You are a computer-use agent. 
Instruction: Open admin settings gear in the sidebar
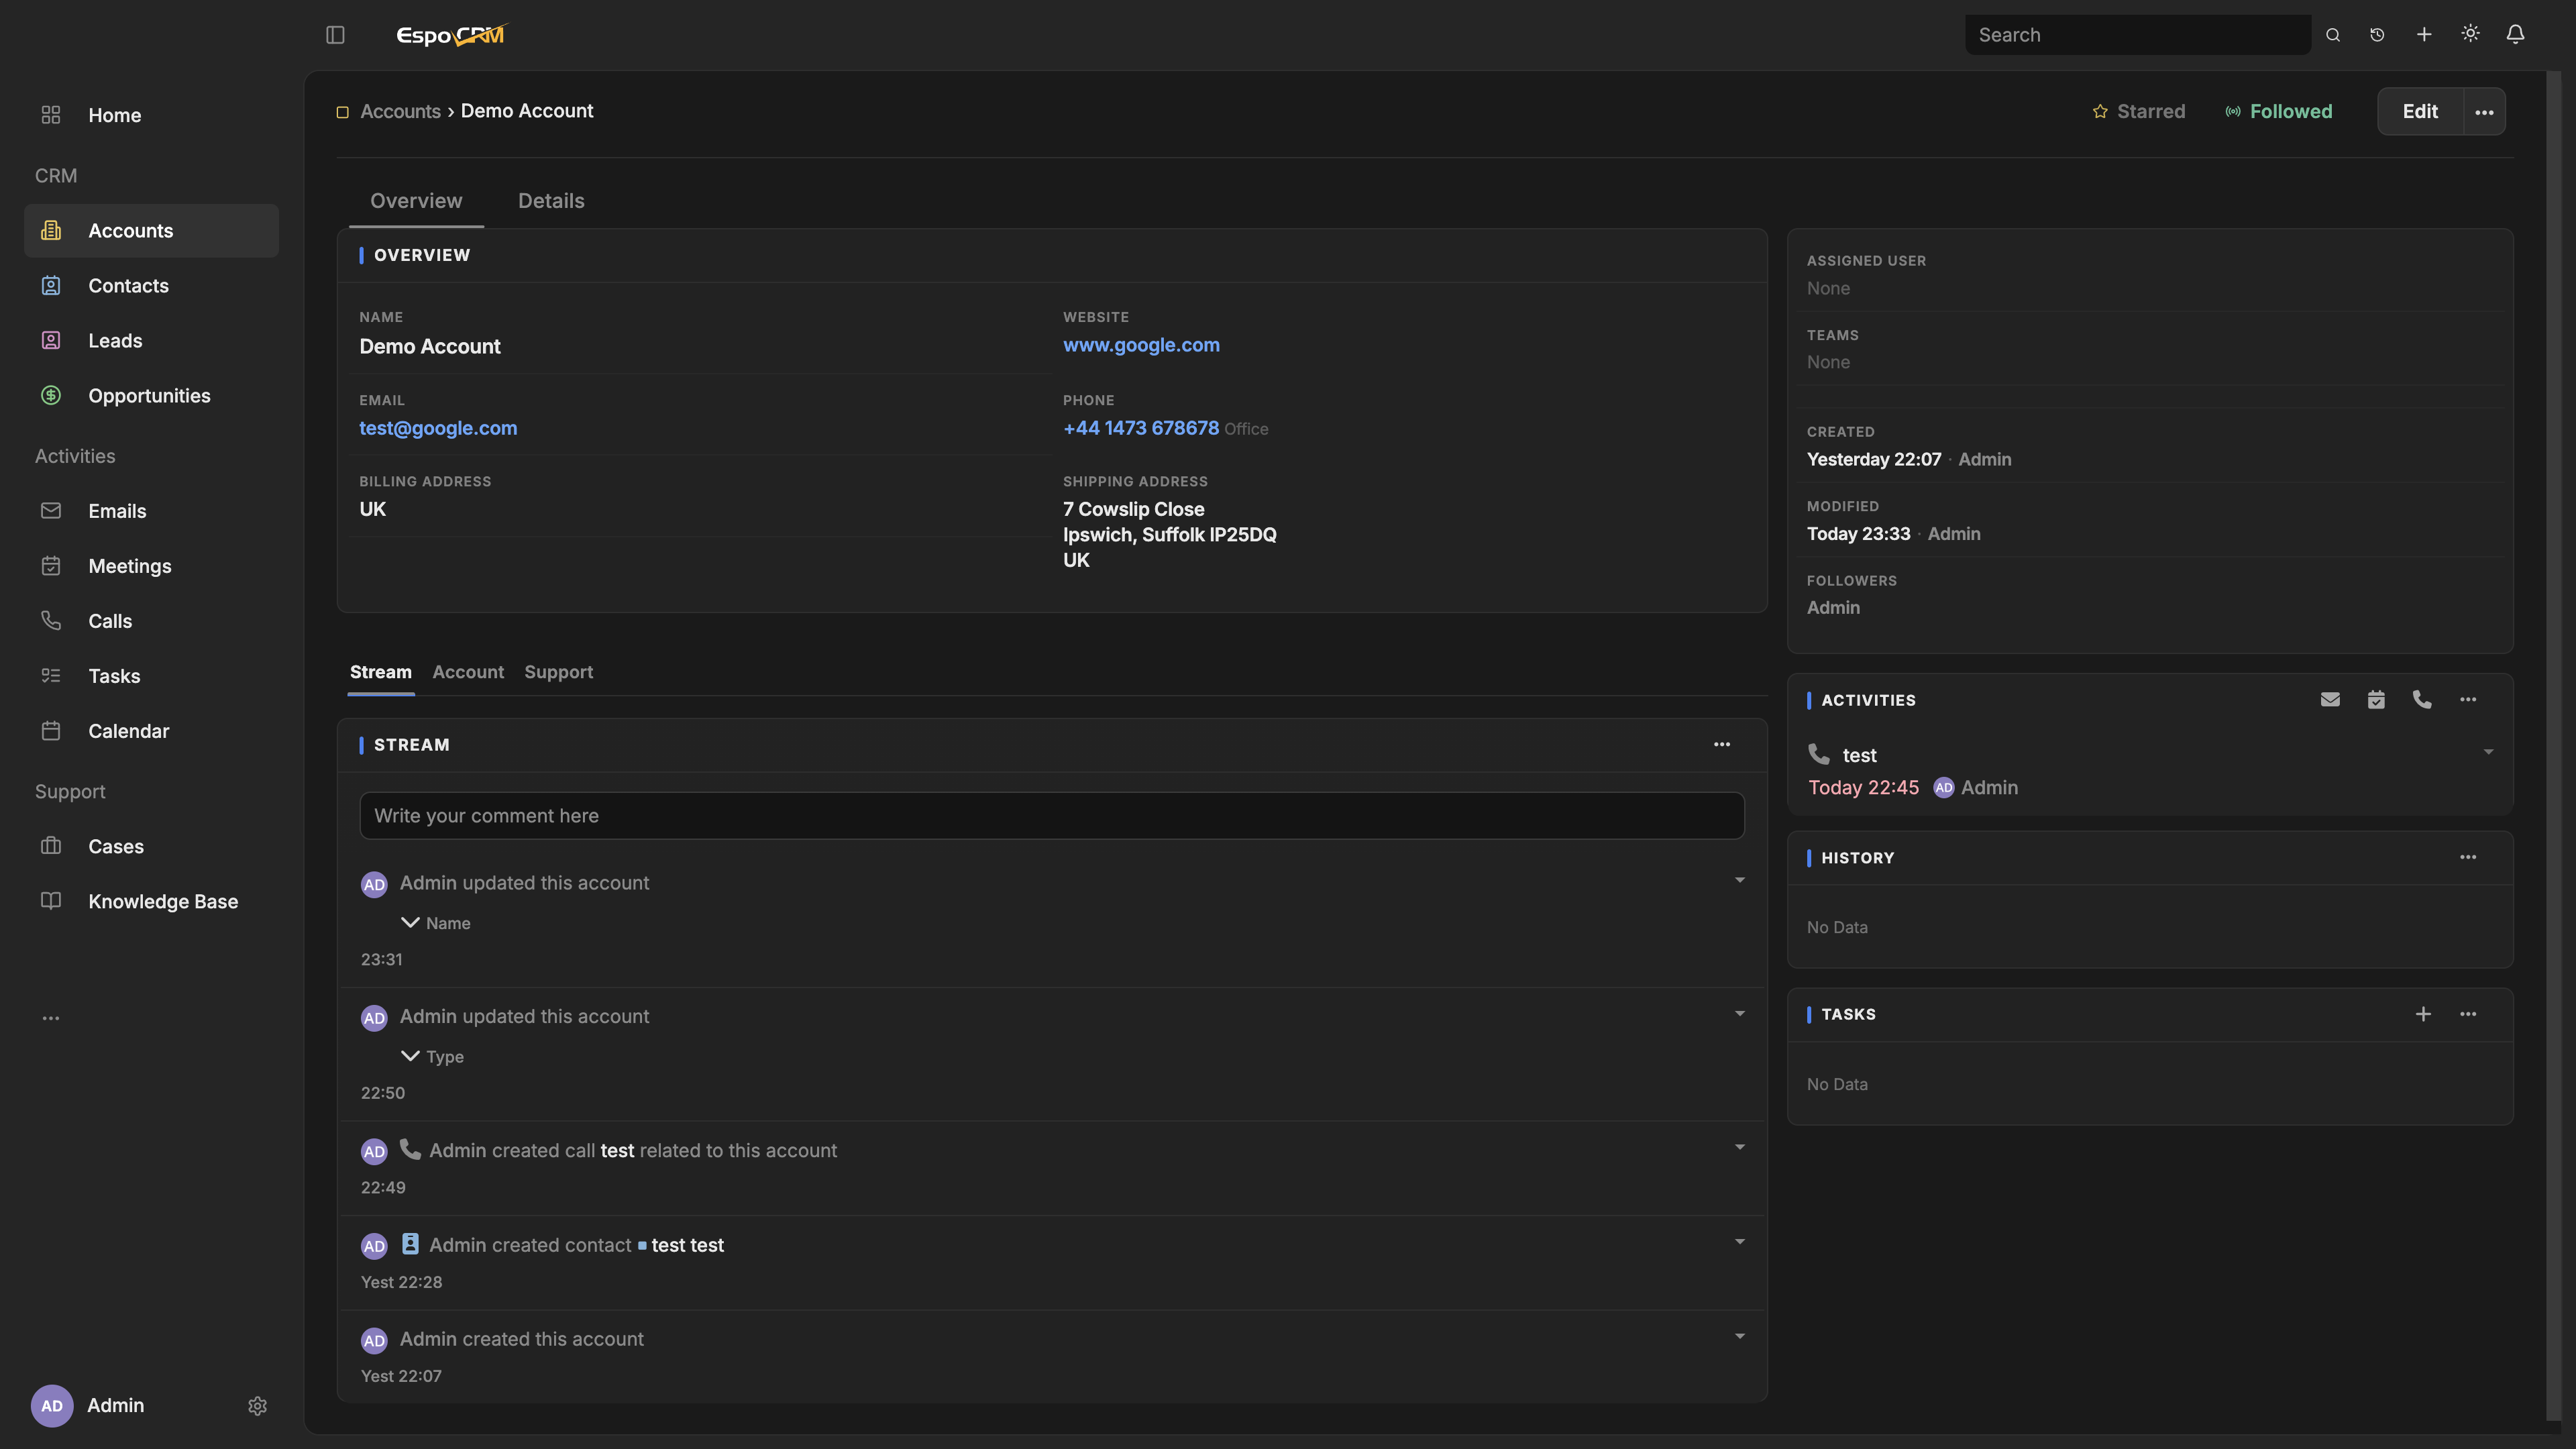coord(257,1406)
